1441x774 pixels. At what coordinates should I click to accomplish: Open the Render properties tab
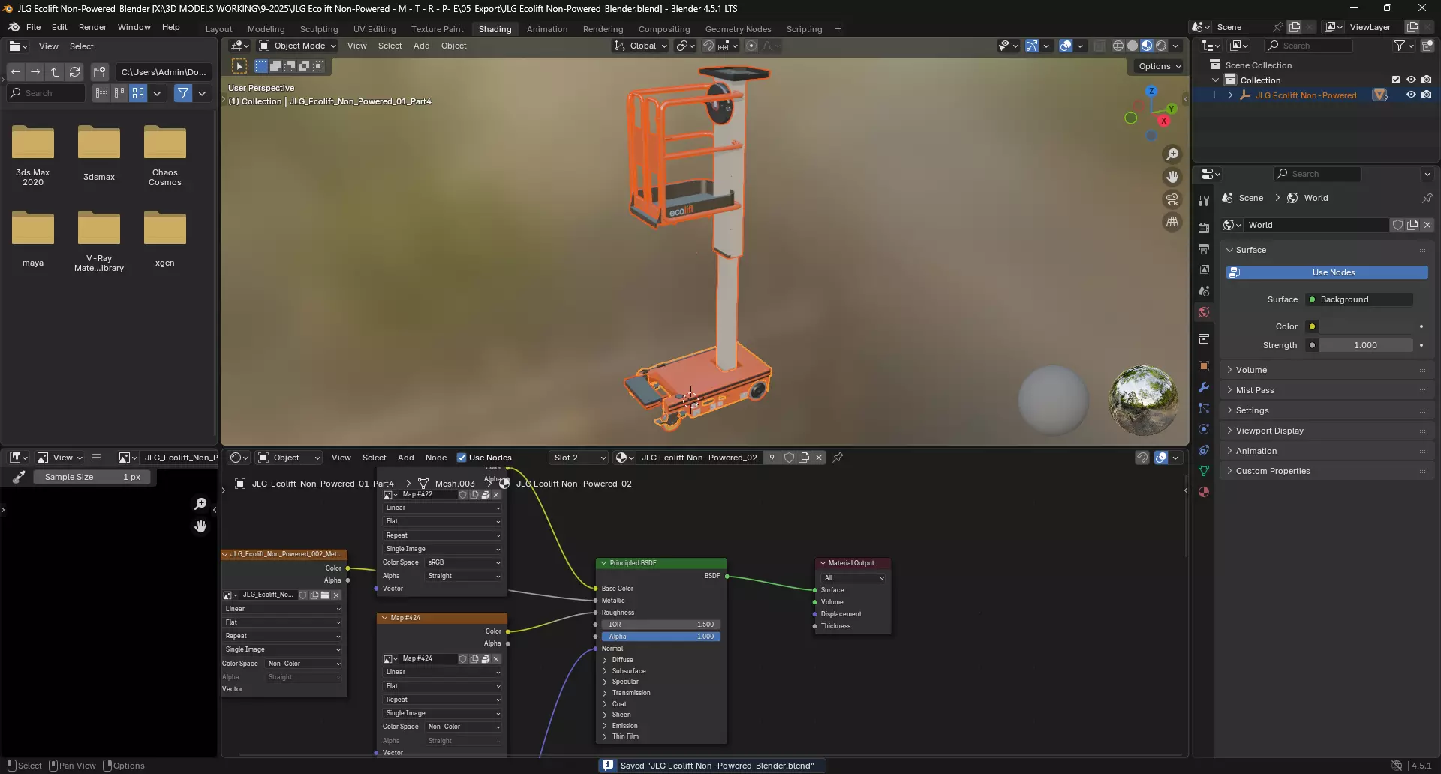pyautogui.click(x=1204, y=227)
